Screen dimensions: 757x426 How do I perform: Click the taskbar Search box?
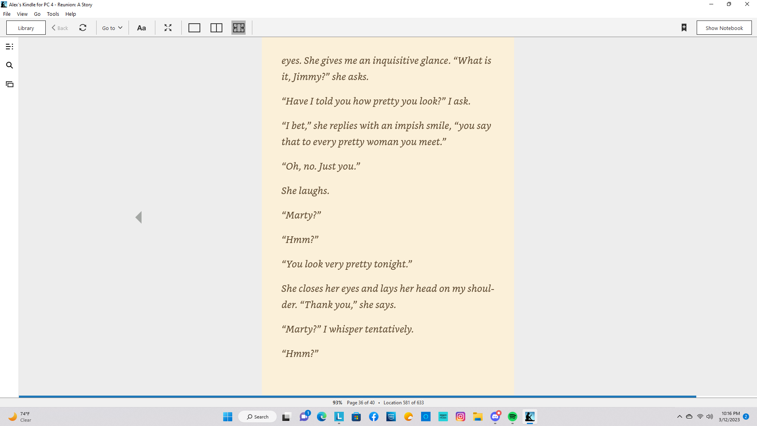click(x=257, y=417)
